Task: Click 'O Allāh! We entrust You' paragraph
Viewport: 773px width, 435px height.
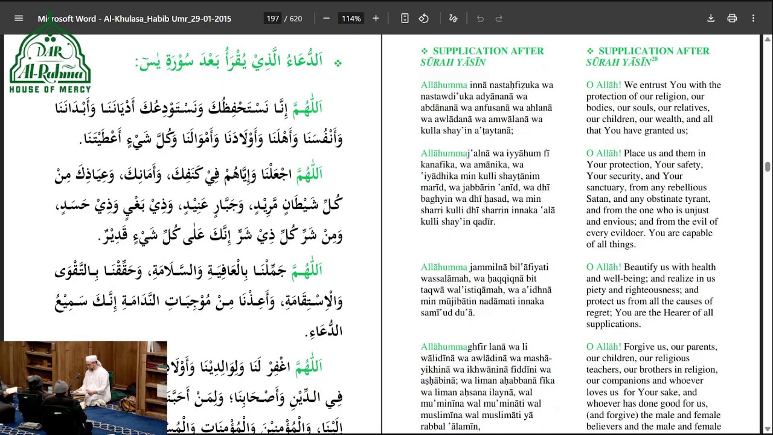Action: (653, 108)
